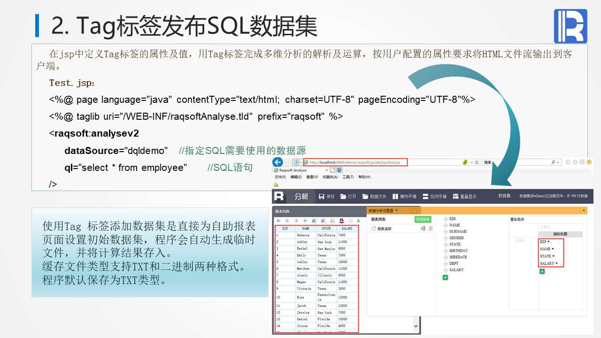Viewport: 601px width, 338px height.
Task: Export report to PDF icon
Action: (332, 221)
